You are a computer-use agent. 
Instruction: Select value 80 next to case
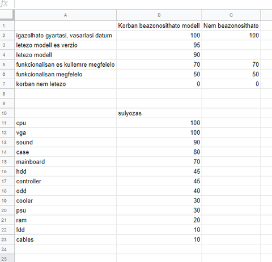159,152
